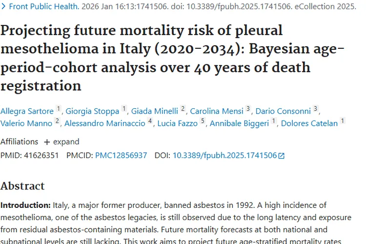View author Allegra Sartore's publications
Image resolution: width=366 pixels, height=244 pixels.
(27, 111)
